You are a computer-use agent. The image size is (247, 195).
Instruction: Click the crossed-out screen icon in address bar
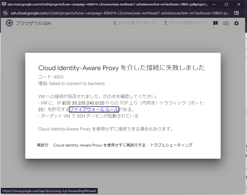[236, 13]
